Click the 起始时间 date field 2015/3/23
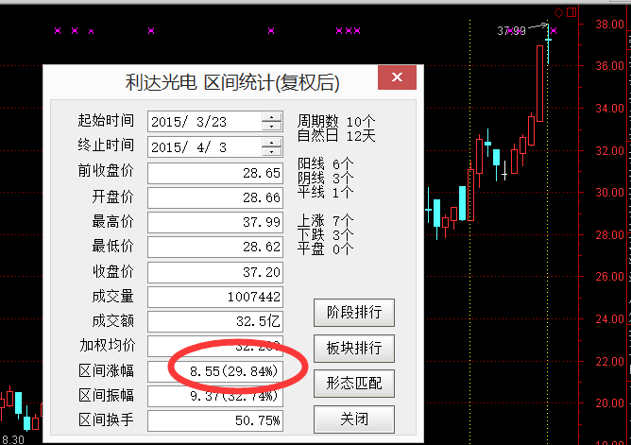This screenshot has width=631, height=445. [x=204, y=122]
